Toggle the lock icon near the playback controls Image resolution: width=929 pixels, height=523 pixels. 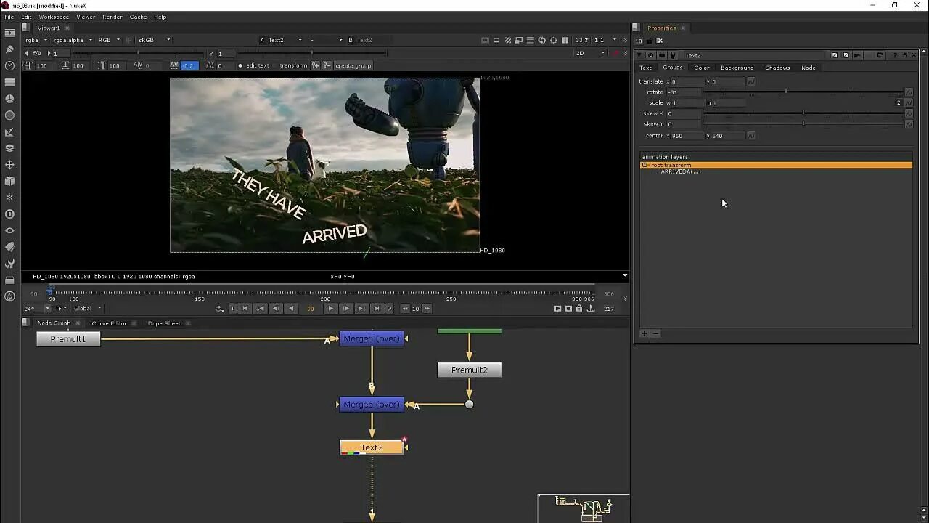(579, 308)
